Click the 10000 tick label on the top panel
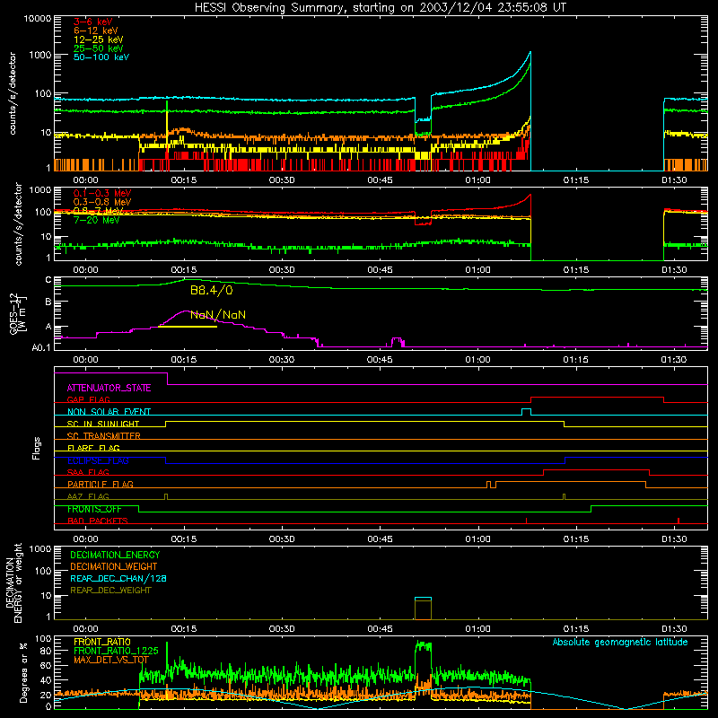718x718 pixels. [37, 18]
